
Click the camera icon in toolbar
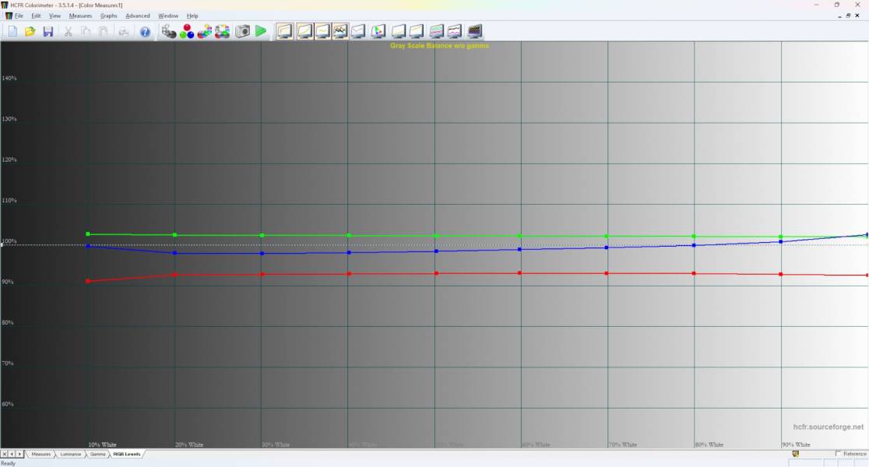coord(243,32)
